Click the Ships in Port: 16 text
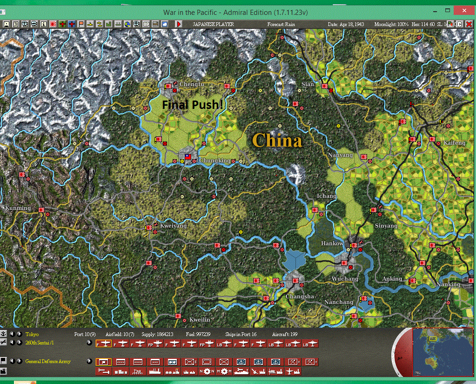Viewport: 476px width, 384px height. (241, 334)
